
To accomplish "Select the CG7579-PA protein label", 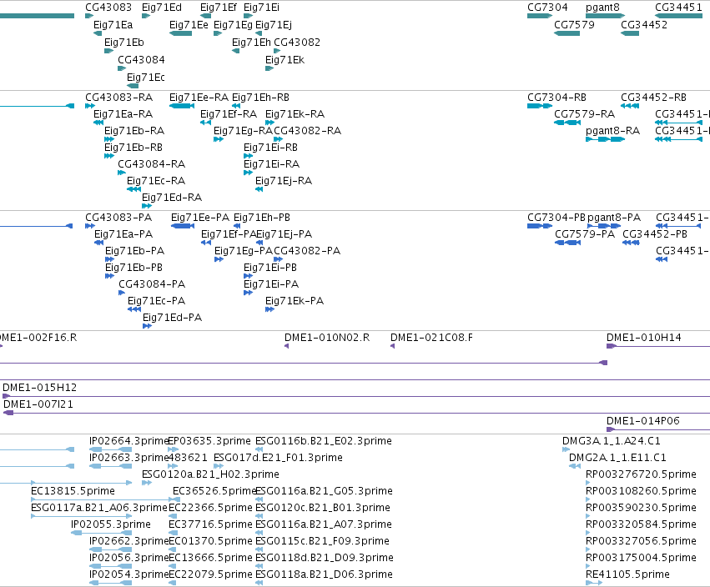I will tap(585, 234).
